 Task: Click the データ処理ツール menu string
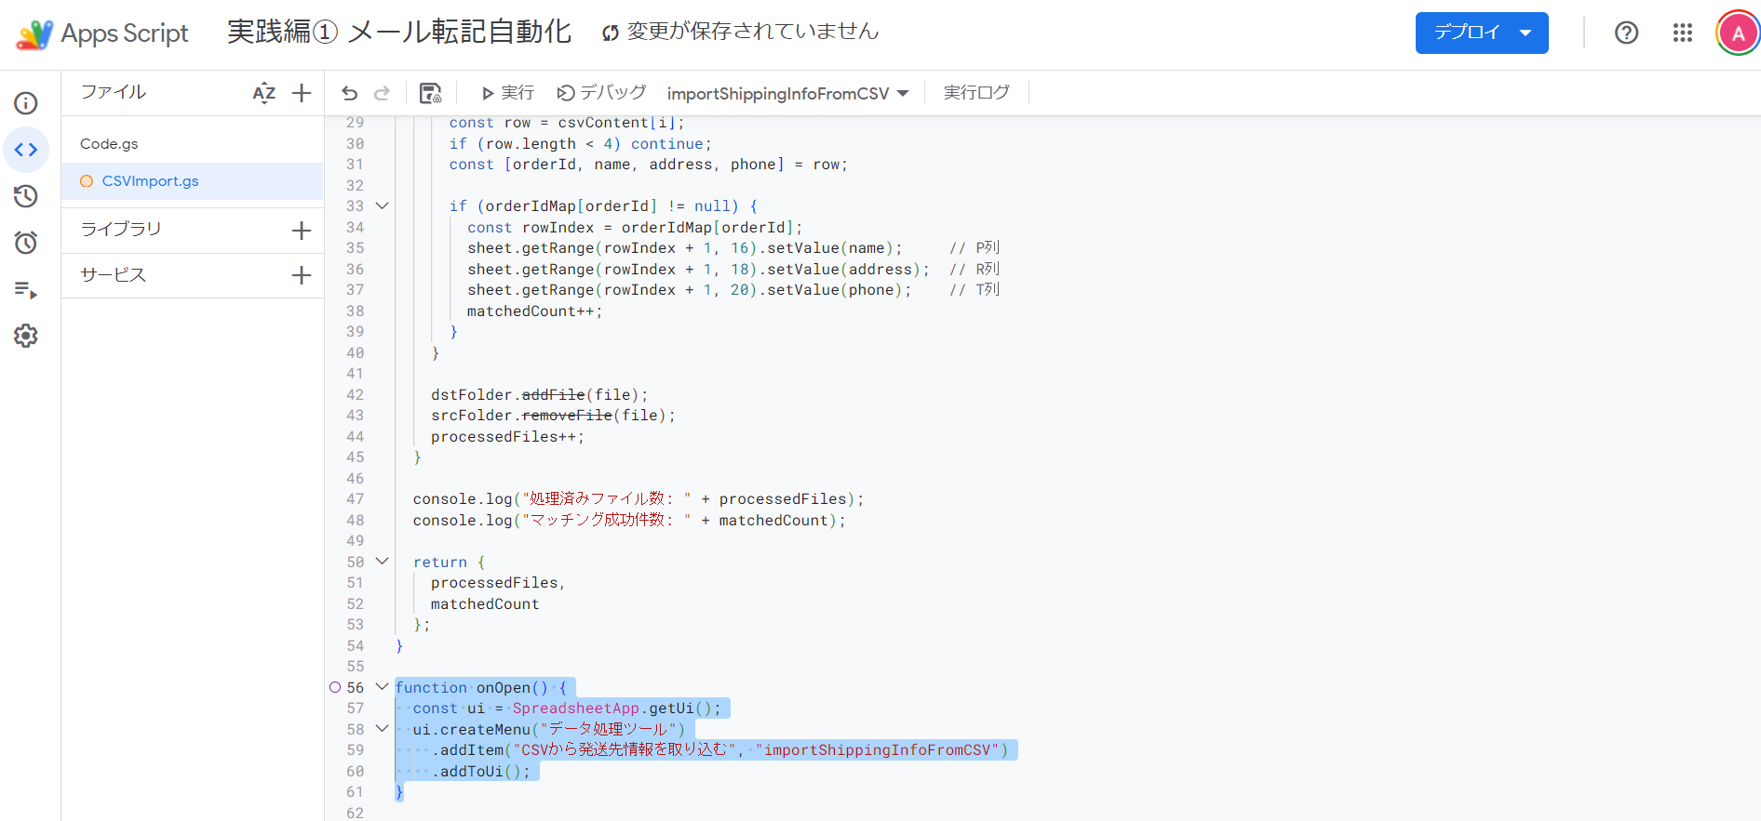click(608, 730)
